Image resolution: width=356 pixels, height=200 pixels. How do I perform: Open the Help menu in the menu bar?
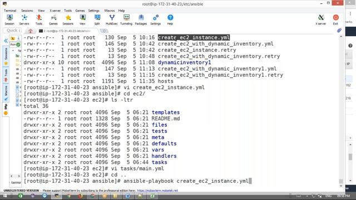121,11
